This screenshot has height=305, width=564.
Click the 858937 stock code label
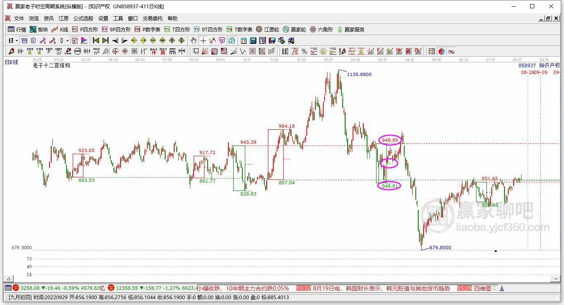(527, 66)
